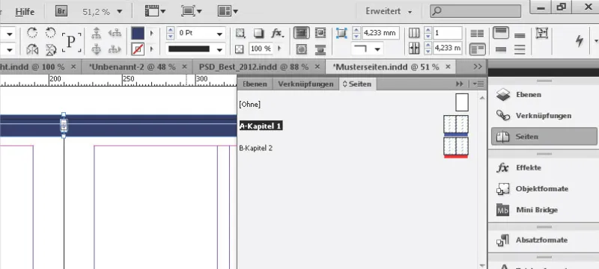Screen dimensions: 599x269
Task: Close the PSD_Best_2012.indd tab
Action: (x=316, y=67)
